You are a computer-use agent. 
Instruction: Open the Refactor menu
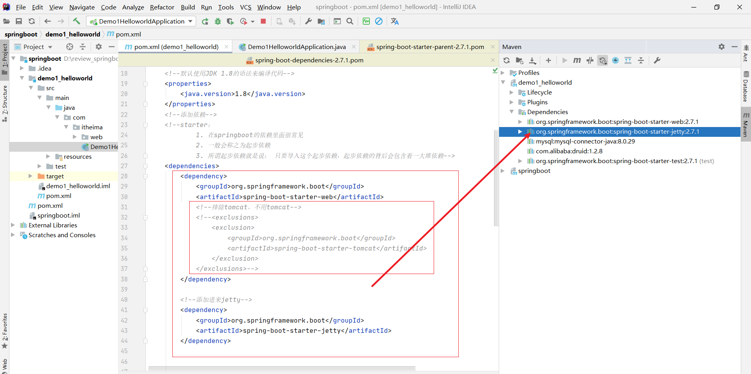pyautogui.click(x=162, y=7)
